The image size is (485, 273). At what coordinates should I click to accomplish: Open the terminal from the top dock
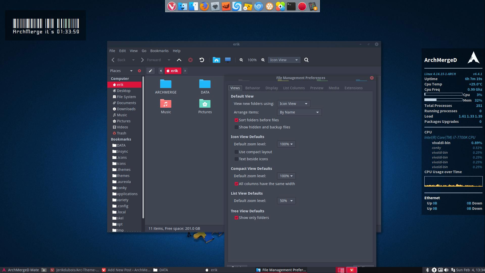[x=291, y=6]
